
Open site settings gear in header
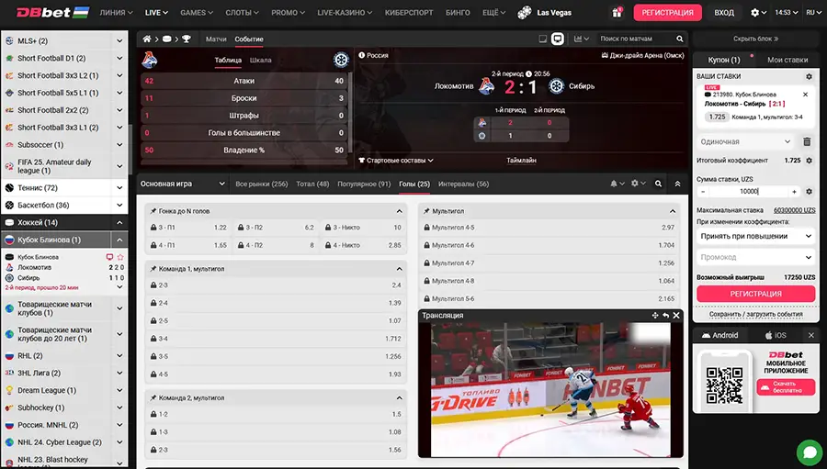(758, 13)
